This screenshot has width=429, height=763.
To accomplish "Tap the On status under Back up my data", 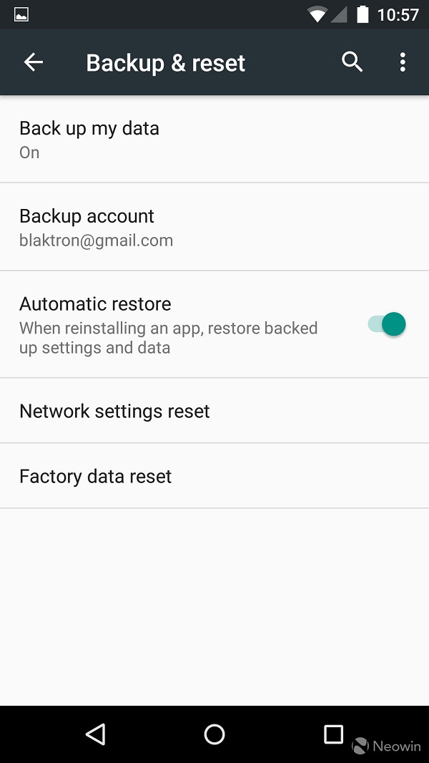I will click(x=29, y=152).
